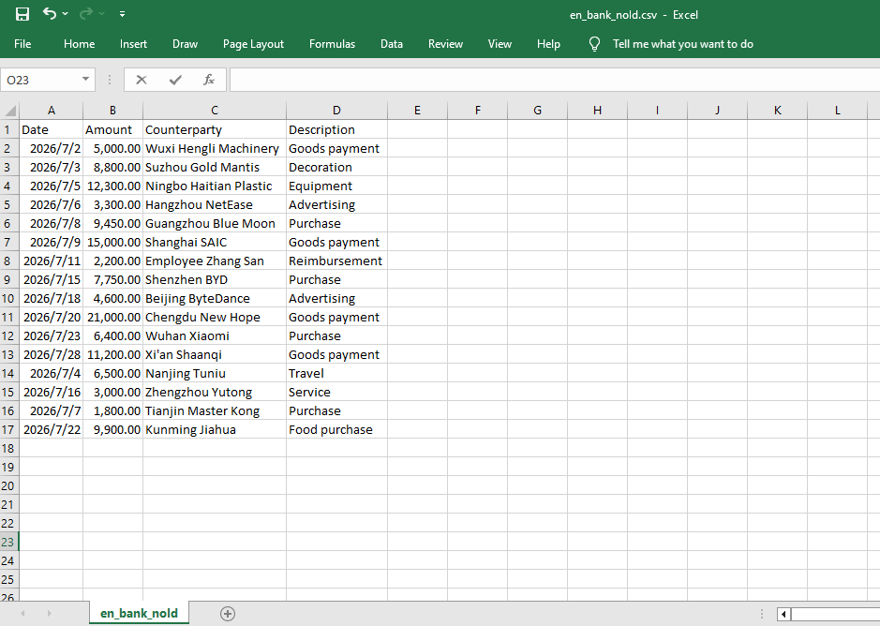
Task: Click the cell 'Suzhou Gold Mantis'
Action: coord(215,168)
